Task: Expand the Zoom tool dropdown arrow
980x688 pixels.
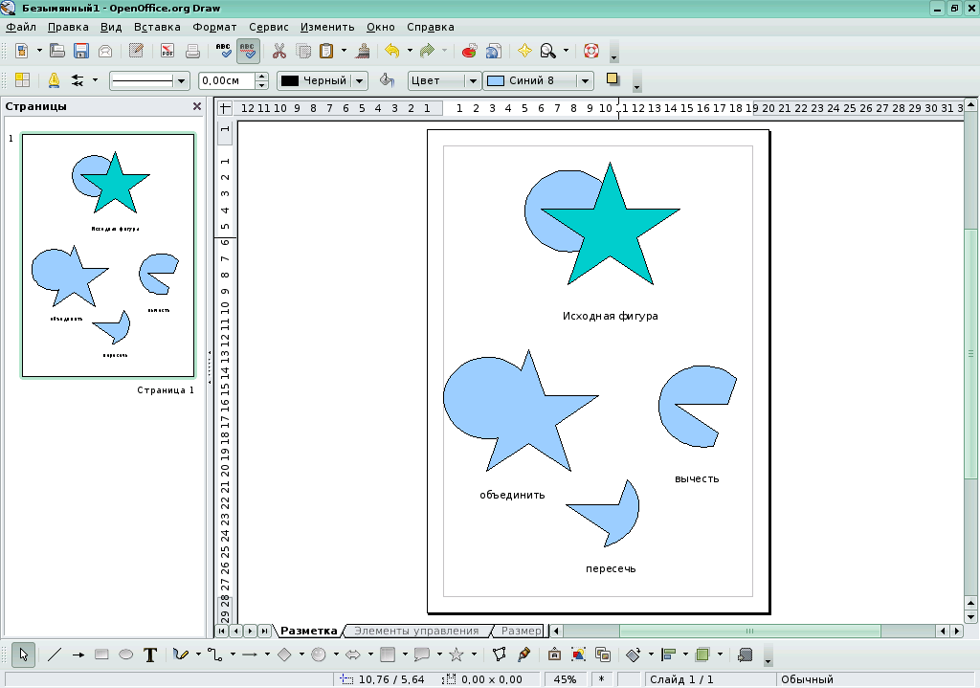Action: pyautogui.click(x=566, y=51)
